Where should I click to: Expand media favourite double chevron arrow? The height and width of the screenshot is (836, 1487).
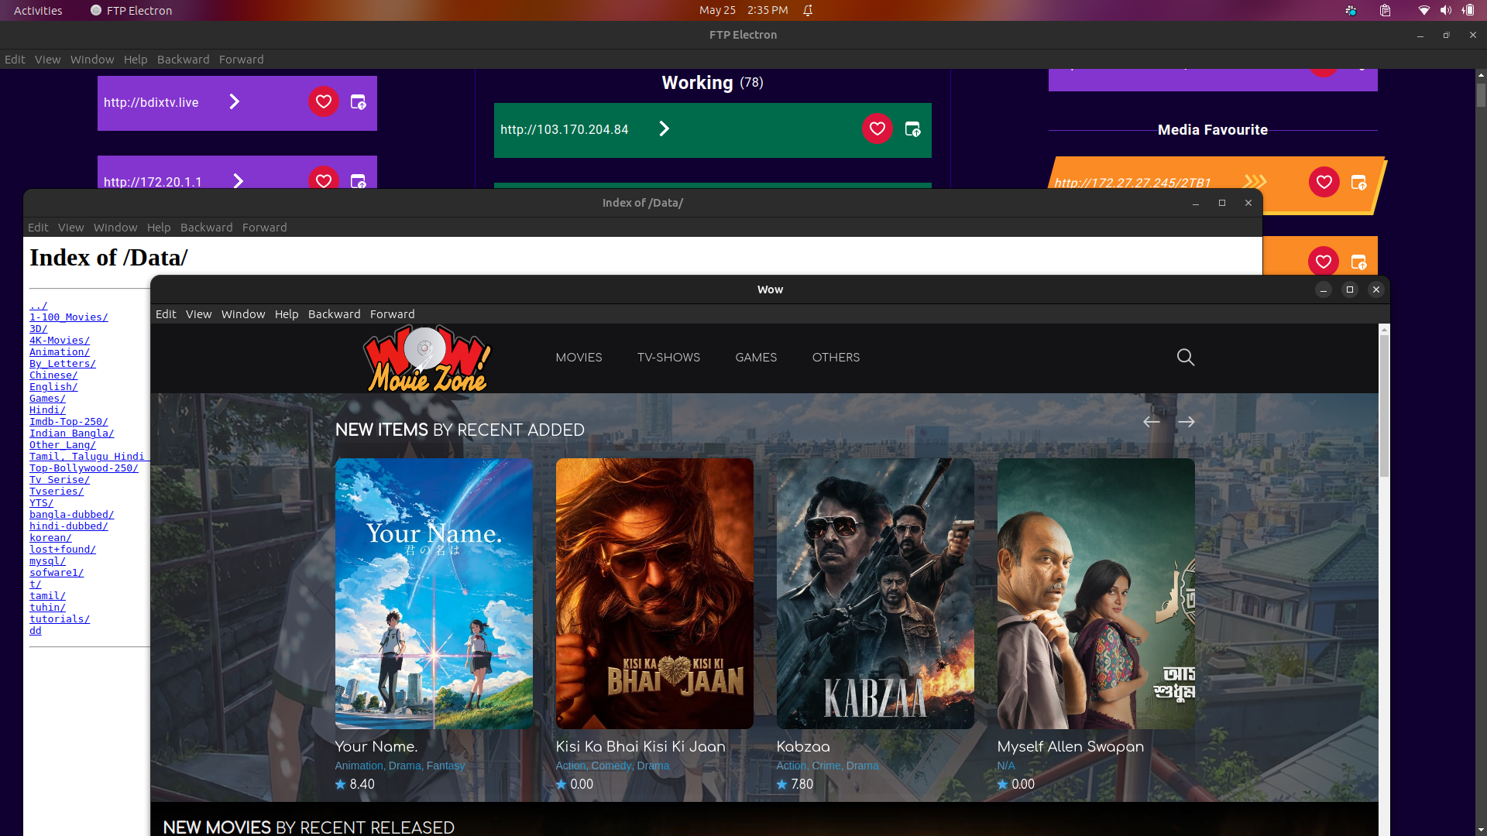click(1255, 182)
